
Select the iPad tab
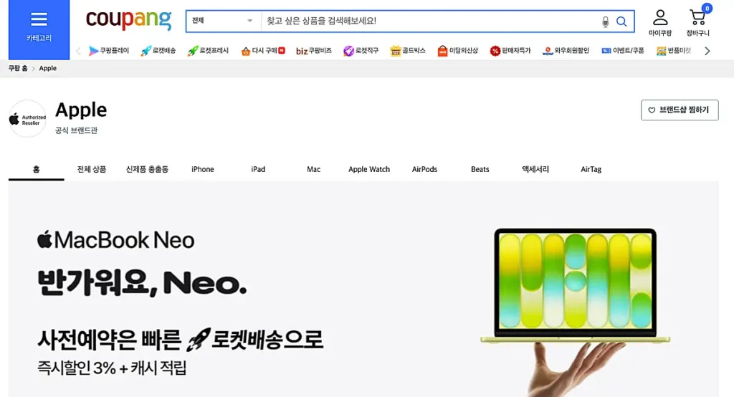click(x=258, y=169)
